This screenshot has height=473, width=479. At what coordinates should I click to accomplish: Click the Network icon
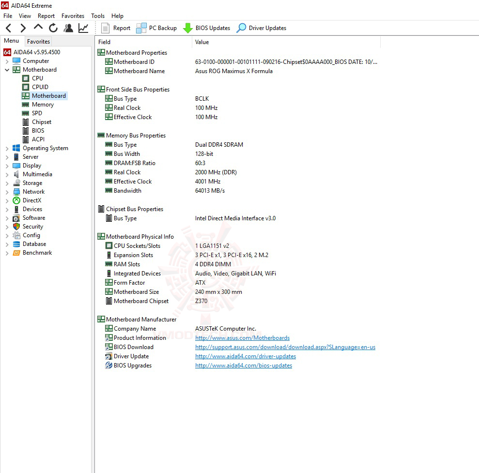point(16,192)
